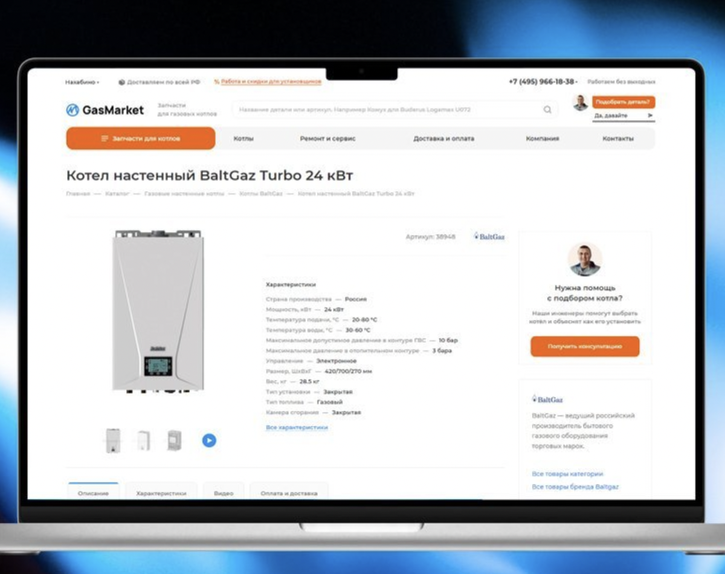The height and width of the screenshot is (574, 725).
Task: Switch to the 'Характеристики' tab
Action: click(161, 492)
